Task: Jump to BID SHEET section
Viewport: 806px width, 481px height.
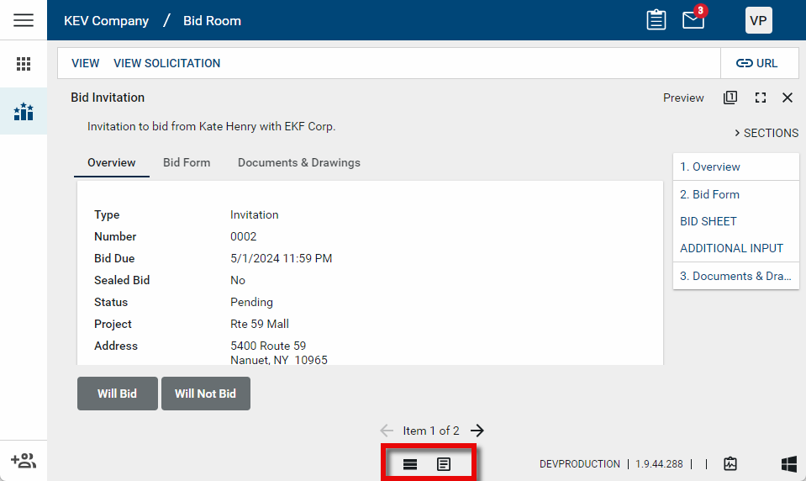Action: click(x=708, y=221)
